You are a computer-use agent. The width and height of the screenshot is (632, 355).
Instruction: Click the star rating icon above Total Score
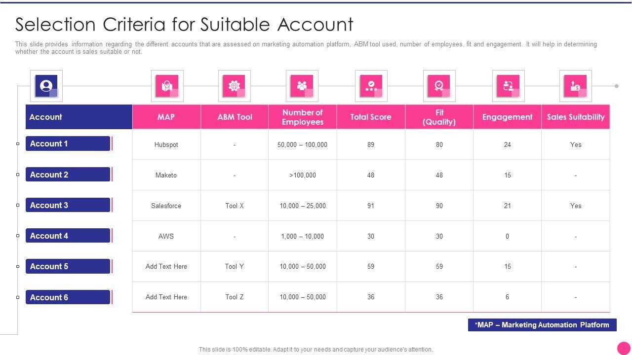coord(371,86)
